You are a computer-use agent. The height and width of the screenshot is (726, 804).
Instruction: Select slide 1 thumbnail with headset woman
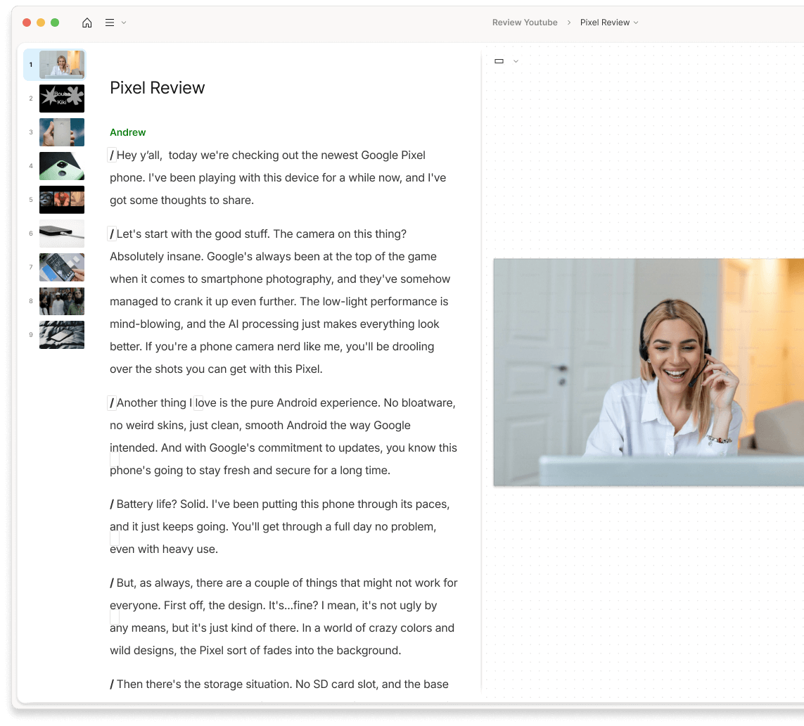pyautogui.click(x=62, y=65)
